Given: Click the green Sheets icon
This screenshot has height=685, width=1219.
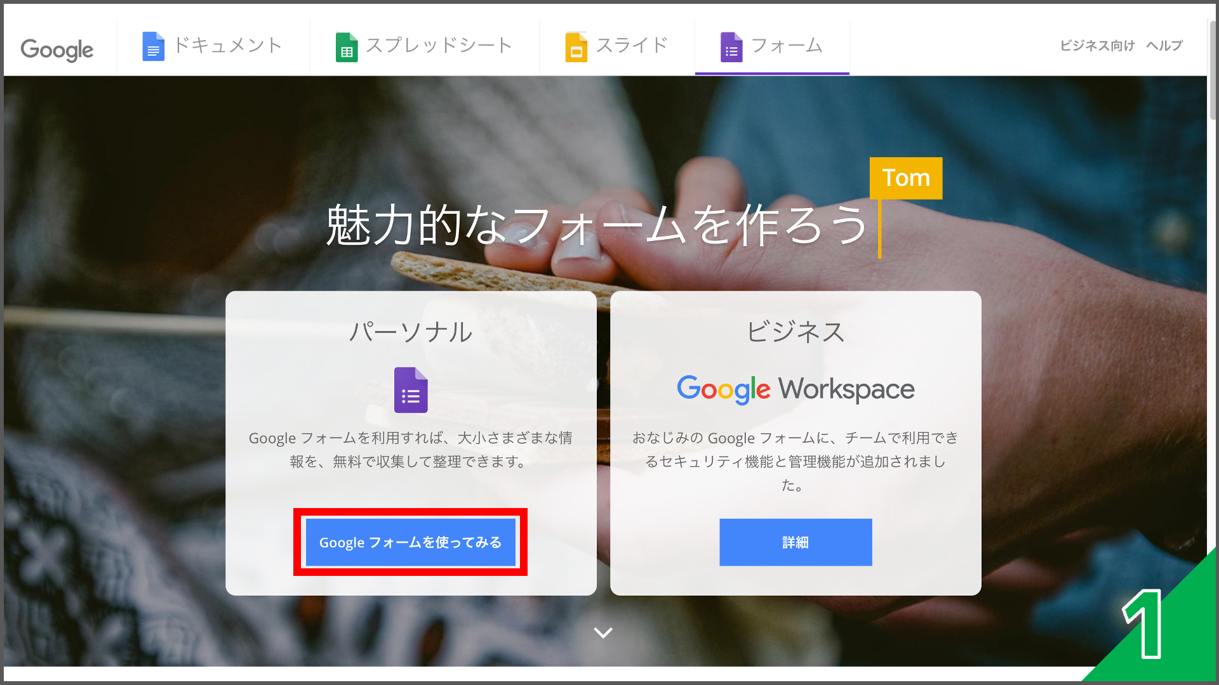Looking at the screenshot, I should point(347,47).
